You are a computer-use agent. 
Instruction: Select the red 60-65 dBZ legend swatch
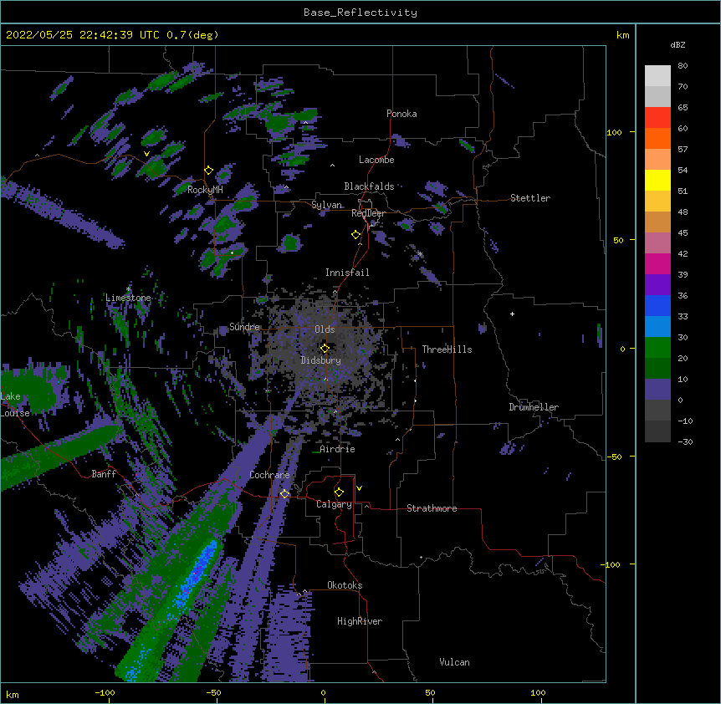coord(657,117)
